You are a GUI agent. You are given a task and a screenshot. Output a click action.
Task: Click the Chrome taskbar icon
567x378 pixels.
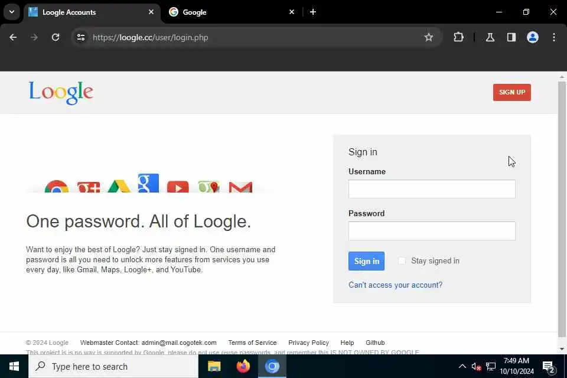click(272, 366)
